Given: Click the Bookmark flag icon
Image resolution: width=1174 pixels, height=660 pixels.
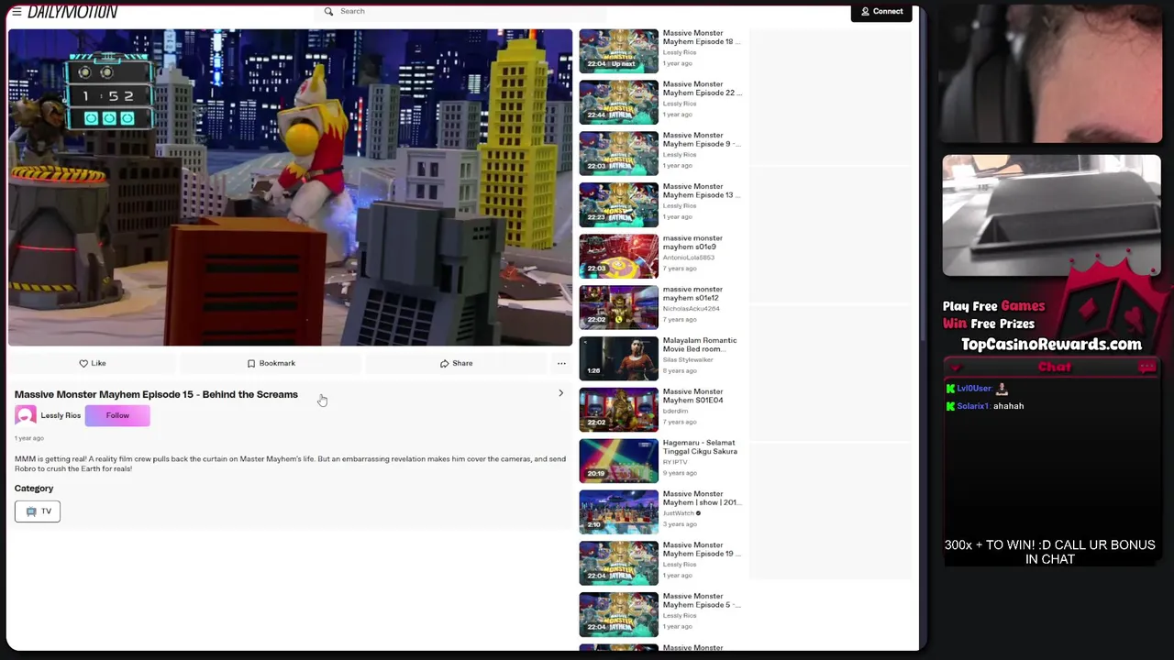Looking at the screenshot, I should pyautogui.click(x=251, y=363).
